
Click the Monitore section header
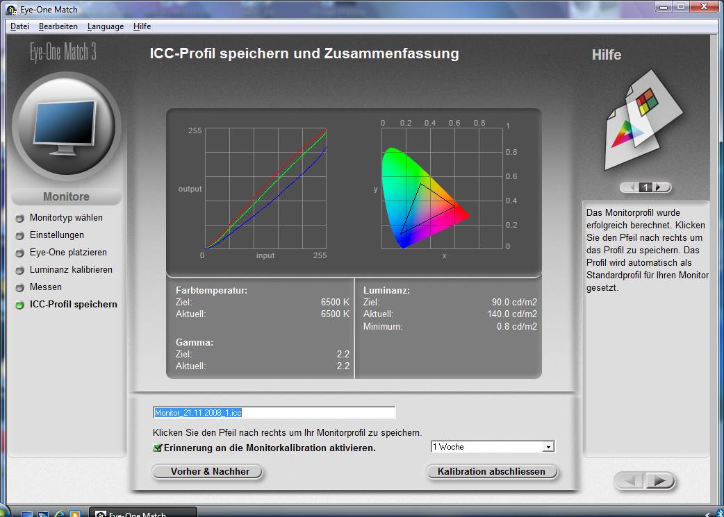coord(66,196)
